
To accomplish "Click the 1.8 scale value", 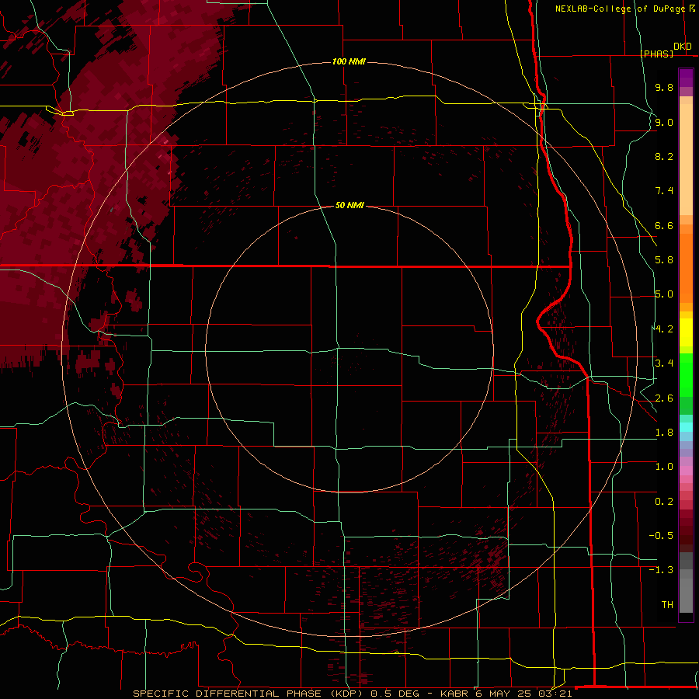I will [664, 433].
